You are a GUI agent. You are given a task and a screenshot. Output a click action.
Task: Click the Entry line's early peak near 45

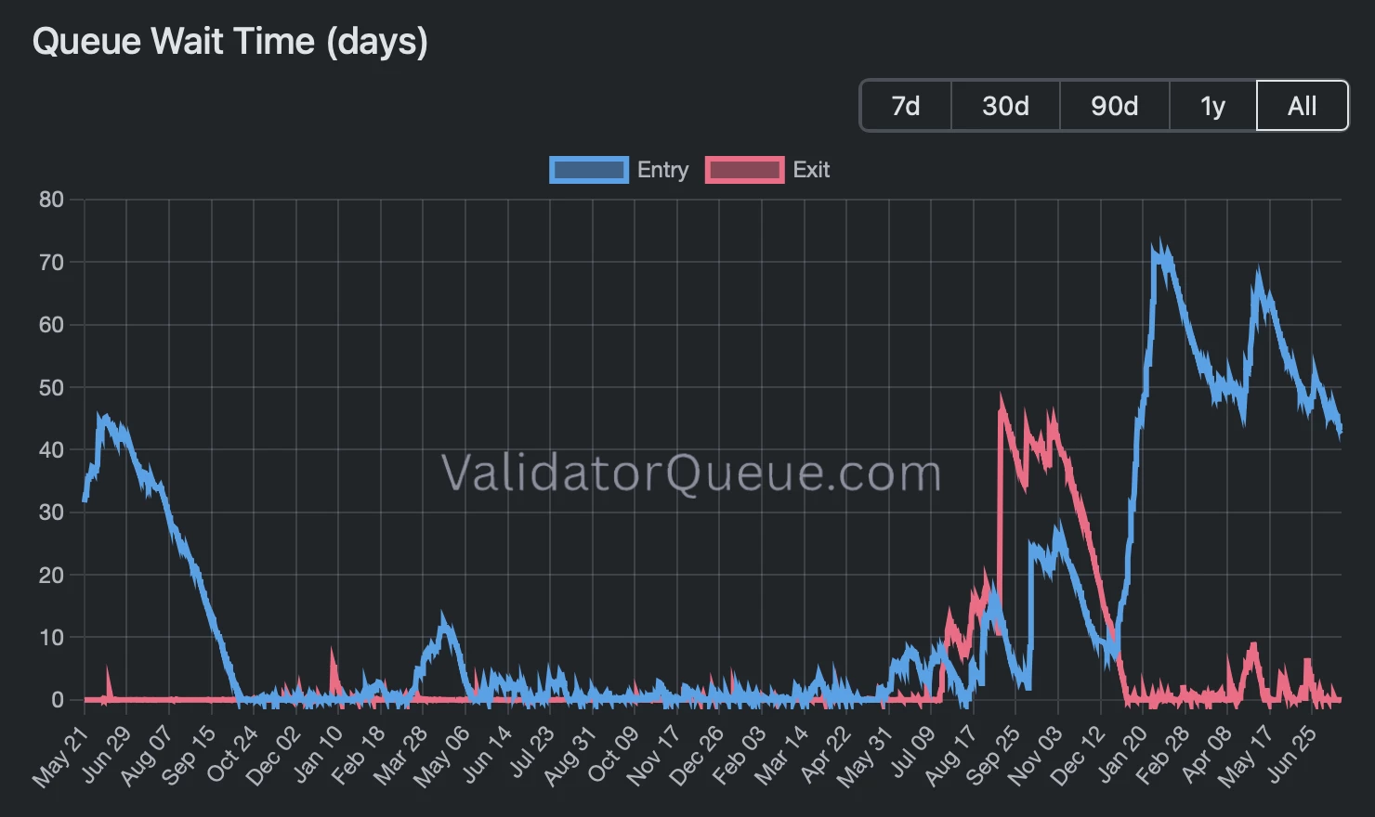pyautogui.click(x=104, y=420)
